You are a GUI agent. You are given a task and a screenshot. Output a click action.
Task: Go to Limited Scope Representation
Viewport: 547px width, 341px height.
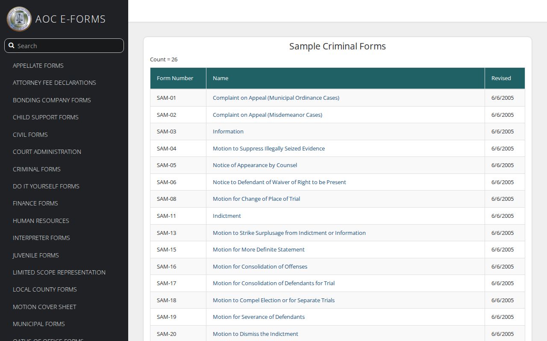coord(59,272)
